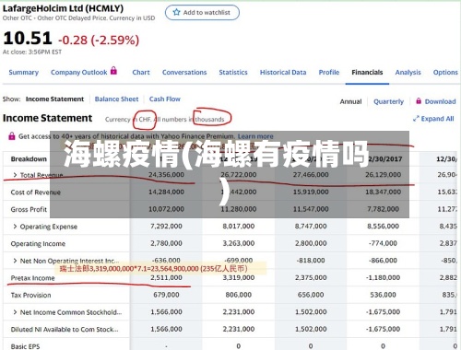Click the lock icon beside Company Outlook
The height and width of the screenshot is (350, 461).
point(113,71)
